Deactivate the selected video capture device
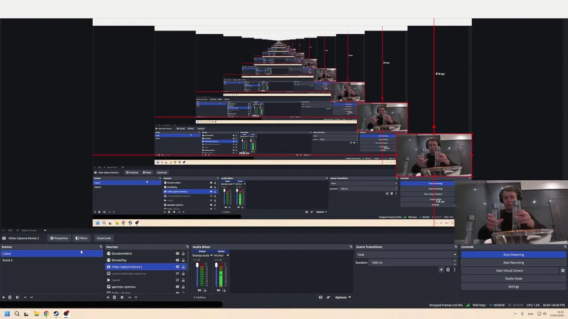The height and width of the screenshot is (319, 568). [x=103, y=238]
